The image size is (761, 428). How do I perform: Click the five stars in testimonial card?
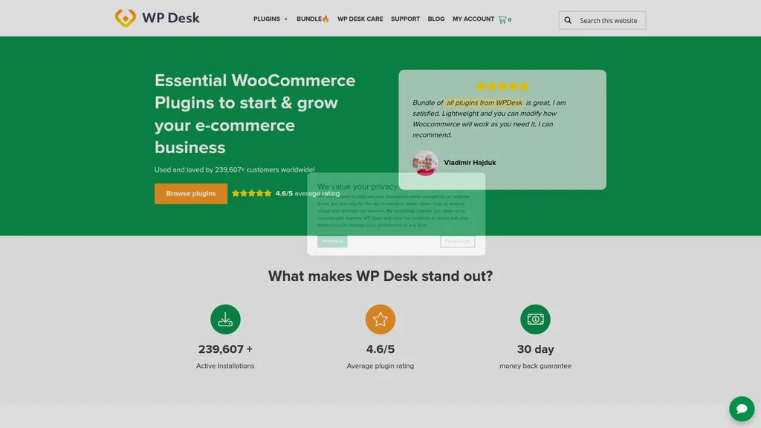coord(502,86)
